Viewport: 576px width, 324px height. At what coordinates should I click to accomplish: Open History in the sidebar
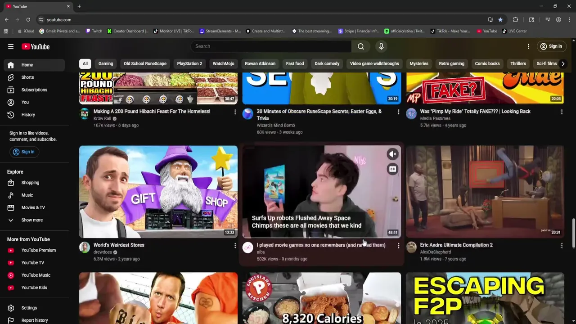click(34, 115)
